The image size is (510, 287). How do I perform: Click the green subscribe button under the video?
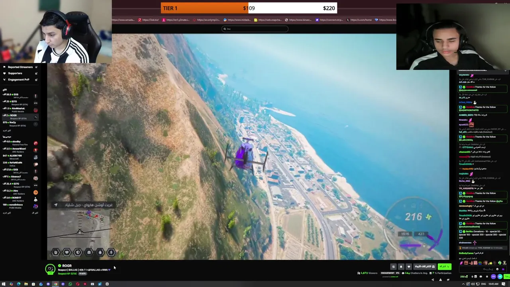[444, 267]
